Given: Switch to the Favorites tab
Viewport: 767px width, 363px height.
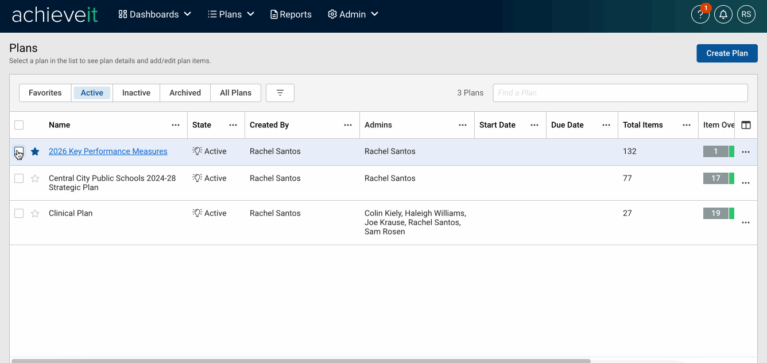Looking at the screenshot, I should (x=45, y=93).
